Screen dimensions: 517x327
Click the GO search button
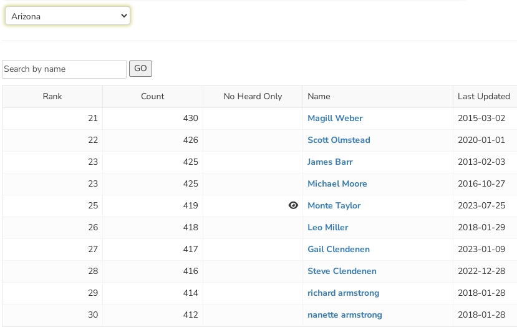tap(140, 69)
